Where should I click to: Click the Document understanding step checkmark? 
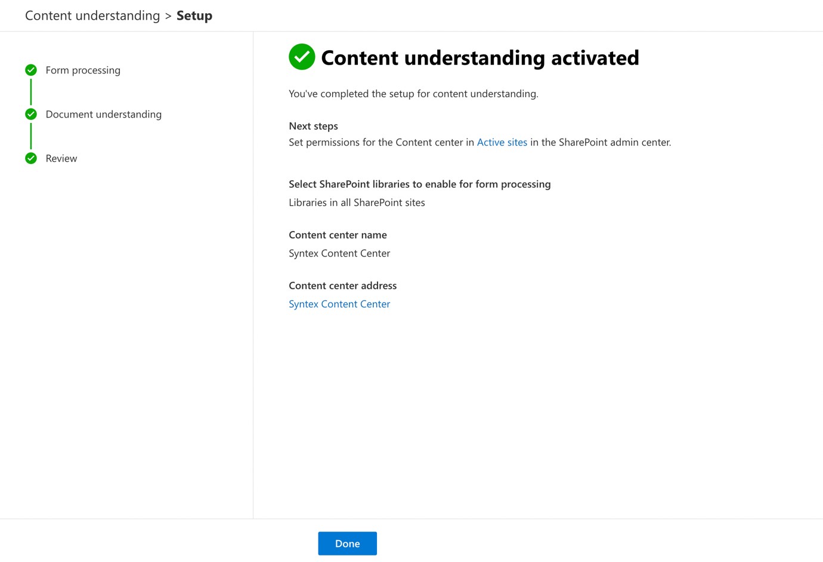[30, 114]
